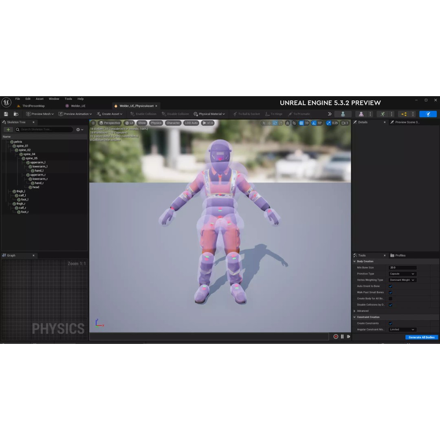The height and width of the screenshot is (440, 440).
Task: Switch to the Preview Scene Settings tab
Action: 405,122
